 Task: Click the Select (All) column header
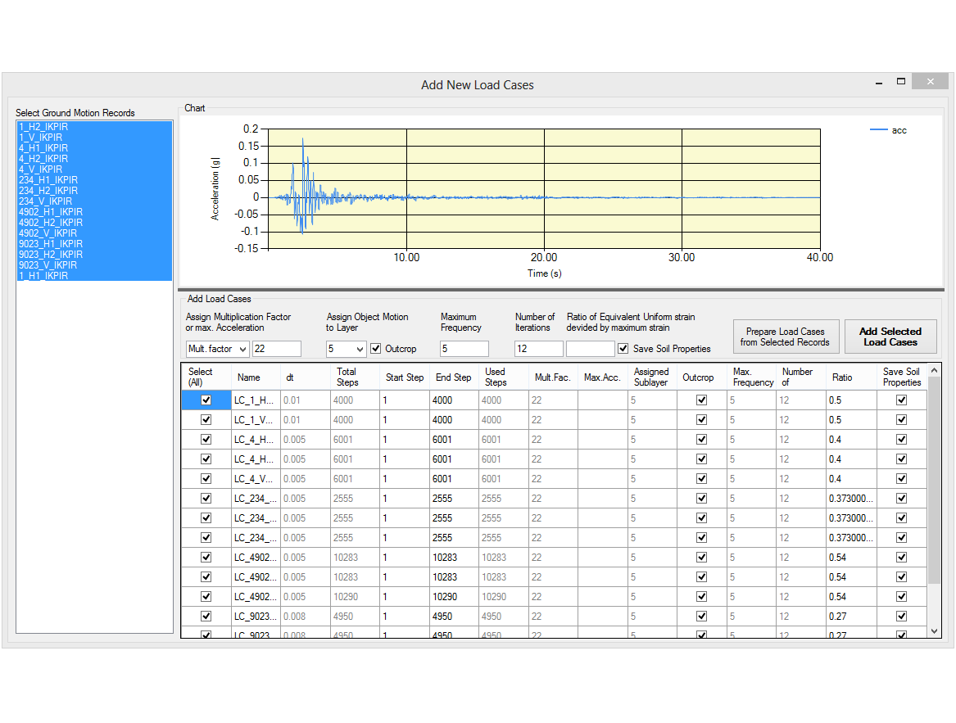(x=201, y=377)
